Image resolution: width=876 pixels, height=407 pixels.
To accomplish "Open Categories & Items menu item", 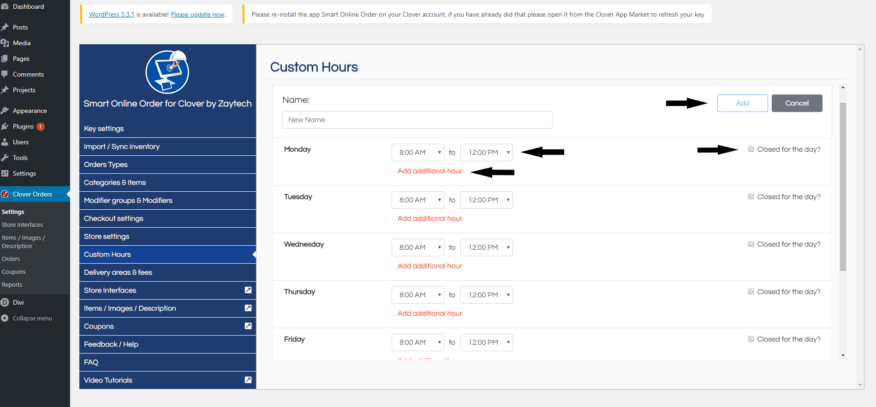I will [167, 183].
